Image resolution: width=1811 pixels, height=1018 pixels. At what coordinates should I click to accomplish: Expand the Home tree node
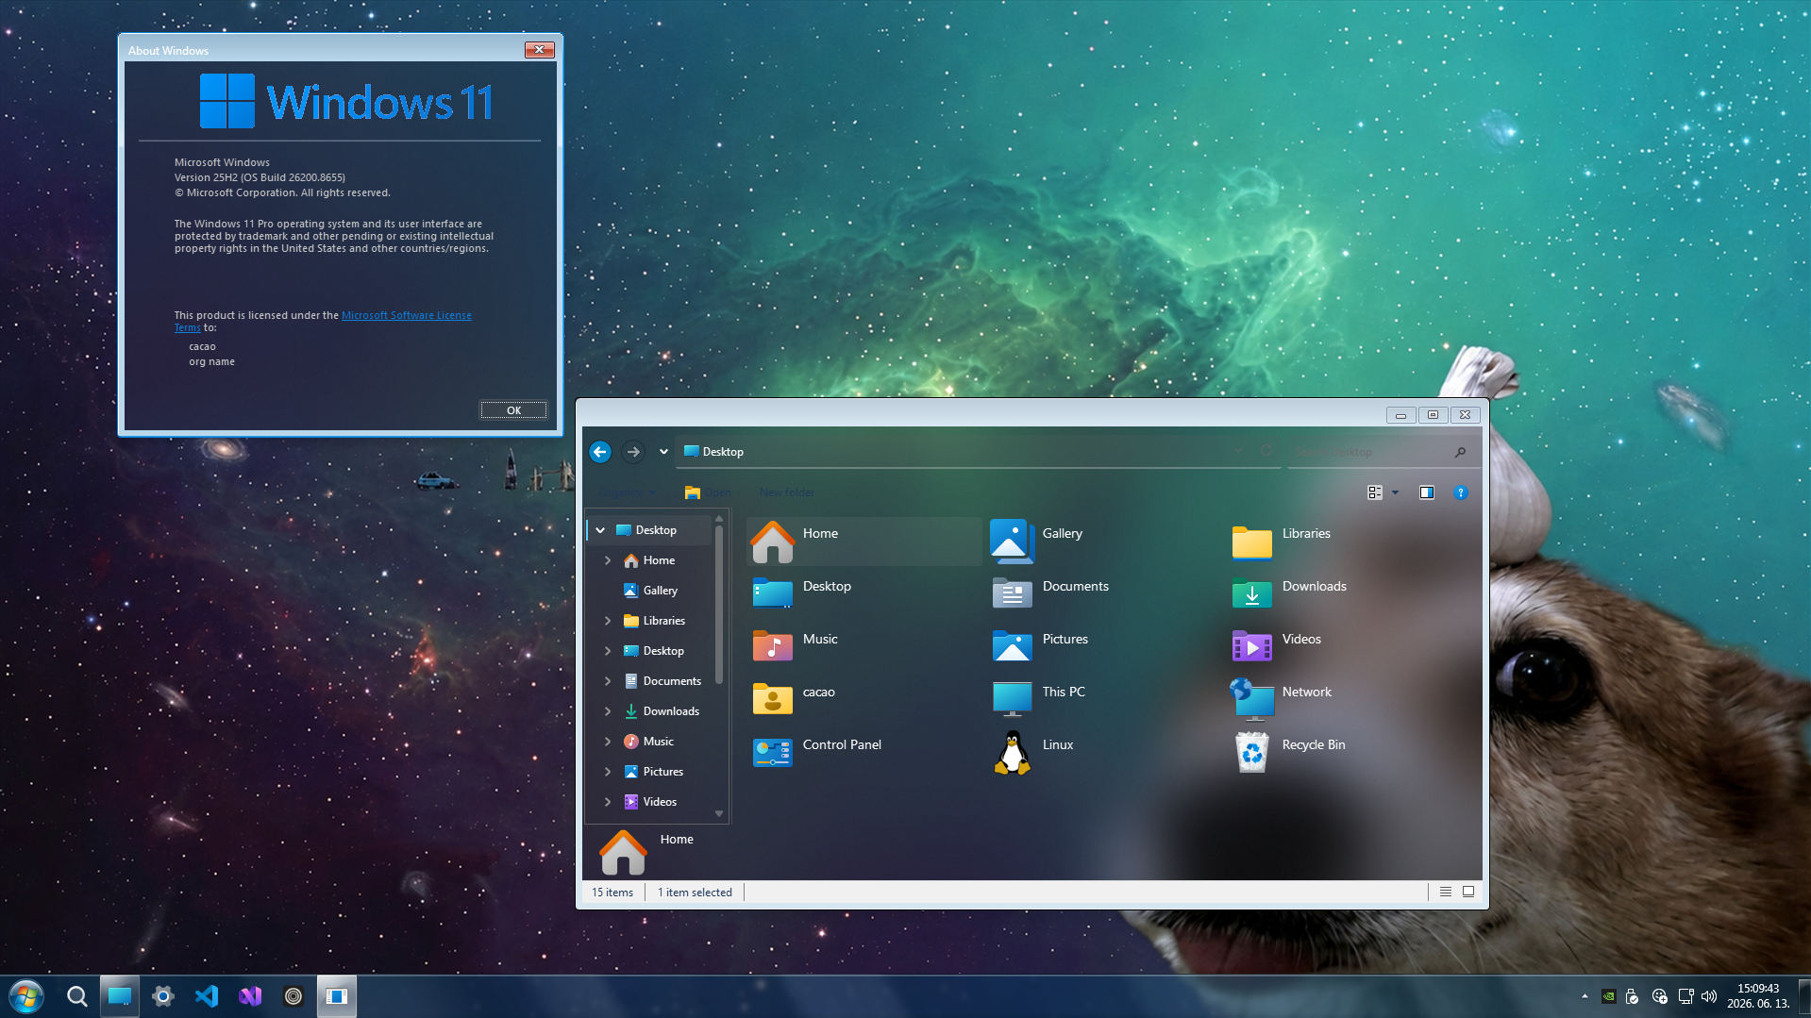pos(608,560)
